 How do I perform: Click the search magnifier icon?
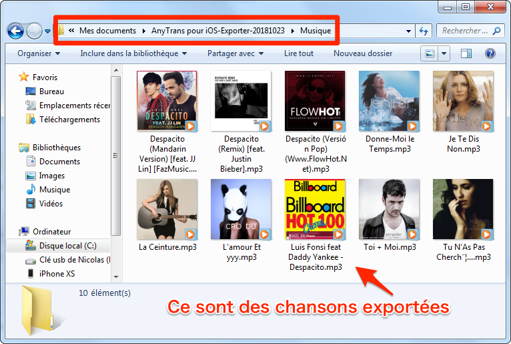[x=496, y=31]
